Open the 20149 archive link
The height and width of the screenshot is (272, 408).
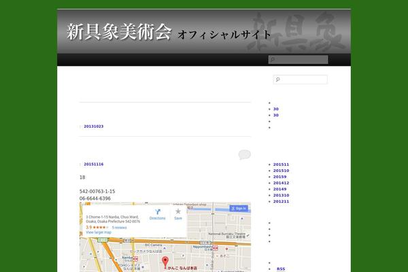point(279,189)
